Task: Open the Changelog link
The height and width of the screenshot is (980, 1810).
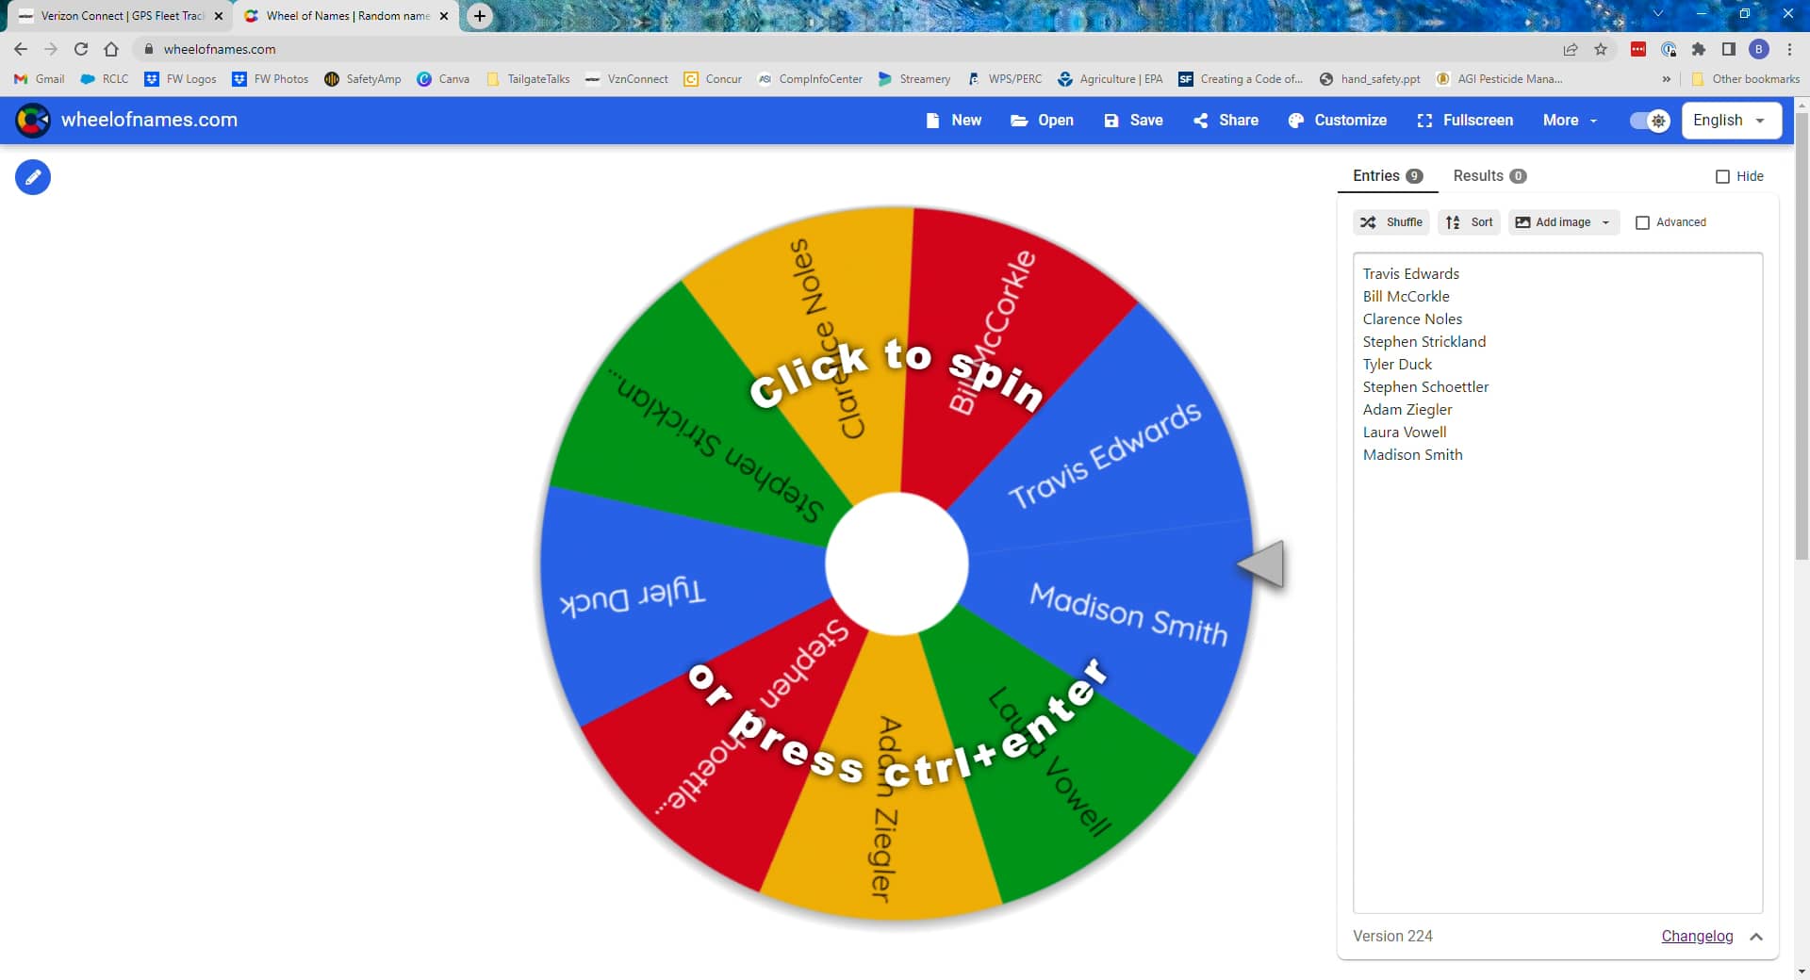Action: [x=1697, y=936]
